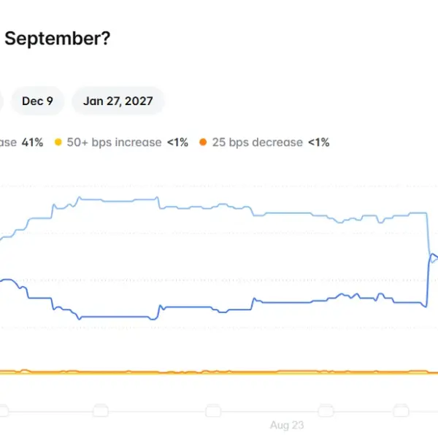Viewport: 438px width, 438px height.
Task: Select the second timeline marker from the left
Action: point(101,411)
